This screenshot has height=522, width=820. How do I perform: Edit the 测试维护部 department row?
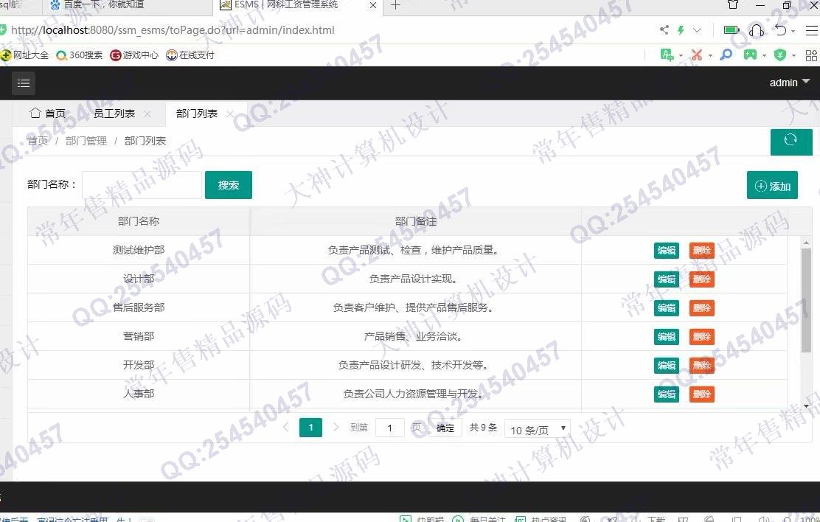(x=666, y=251)
